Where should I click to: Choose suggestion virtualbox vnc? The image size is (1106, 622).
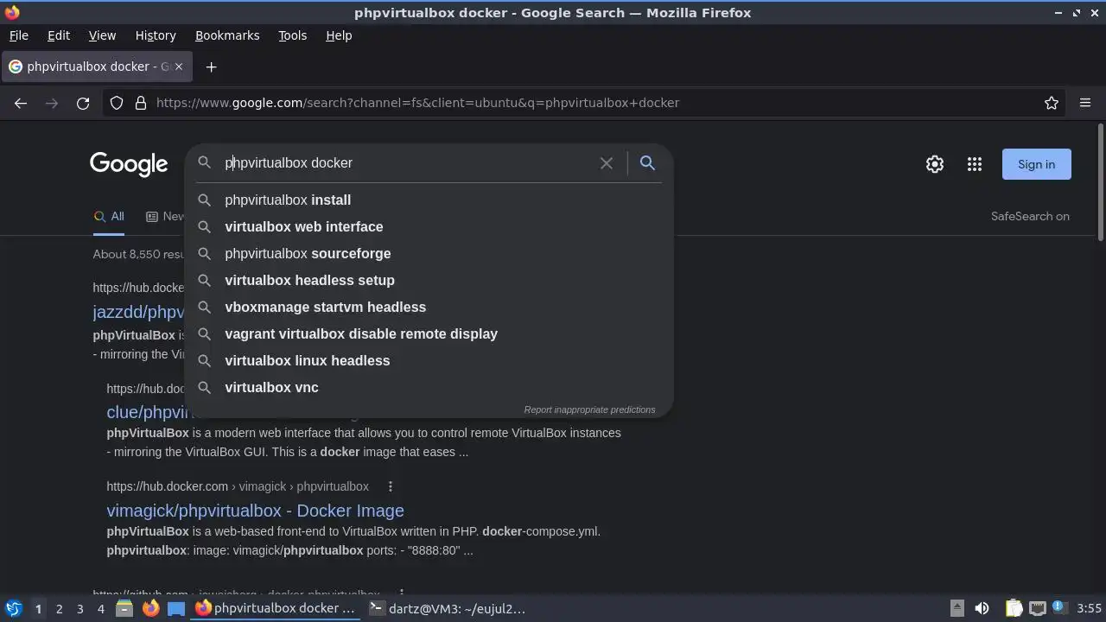429,387
